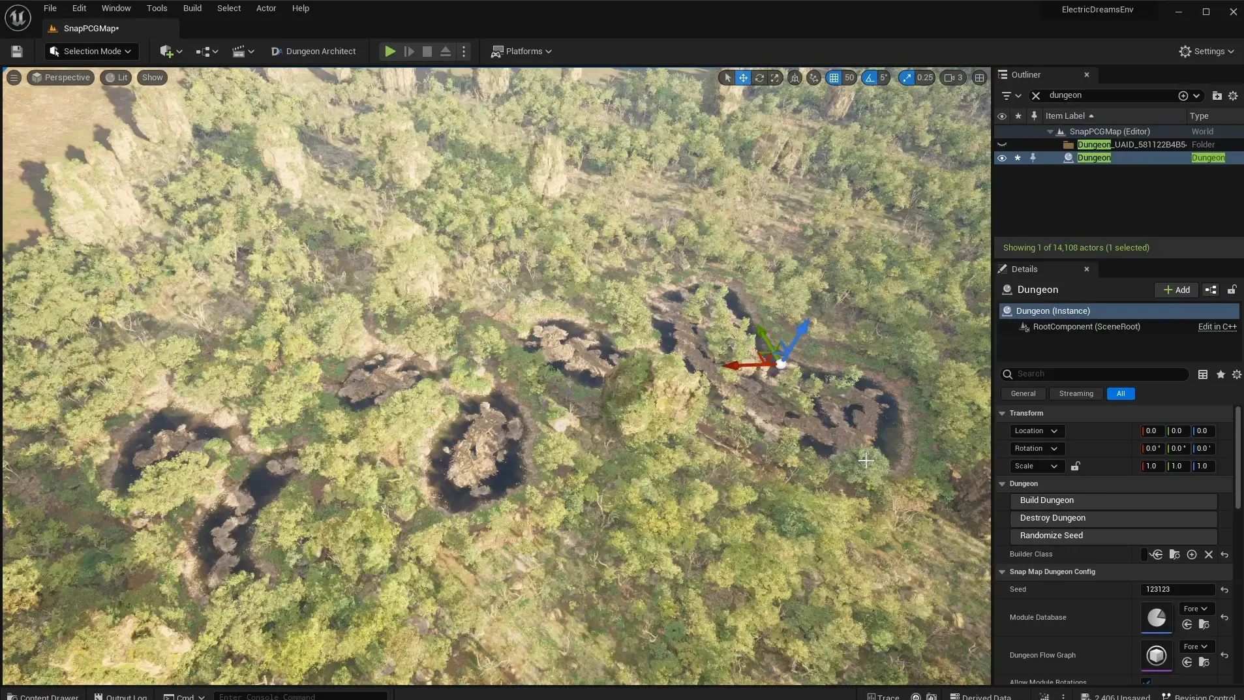The width and height of the screenshot is (1244, 700).
Task: Open camera speed setting 3
Action: pyautogui.click(x=954, y=78)
